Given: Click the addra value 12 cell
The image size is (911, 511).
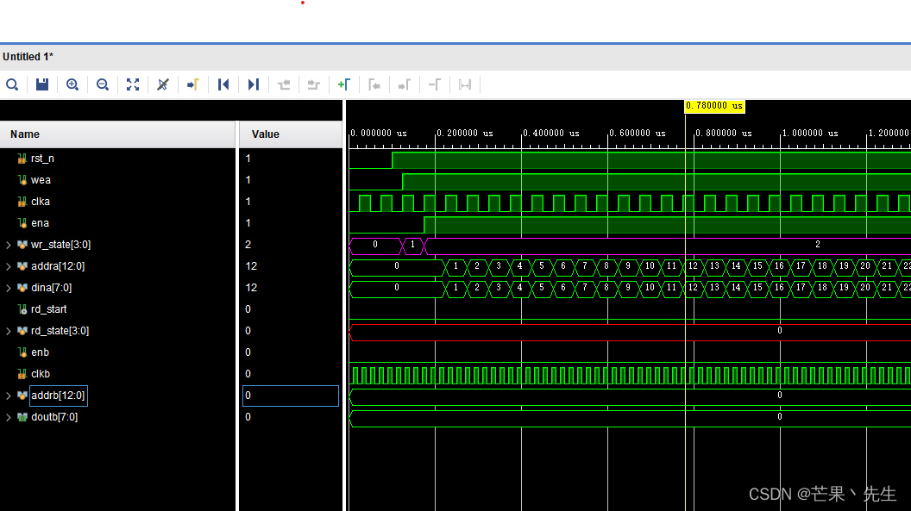Looking at the screenshot, I should click(291, 266).
